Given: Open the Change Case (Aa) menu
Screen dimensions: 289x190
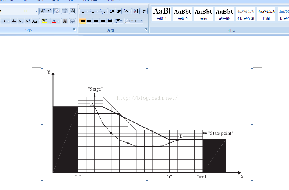Looking at the screenshot, I should [x=35, y=21].
